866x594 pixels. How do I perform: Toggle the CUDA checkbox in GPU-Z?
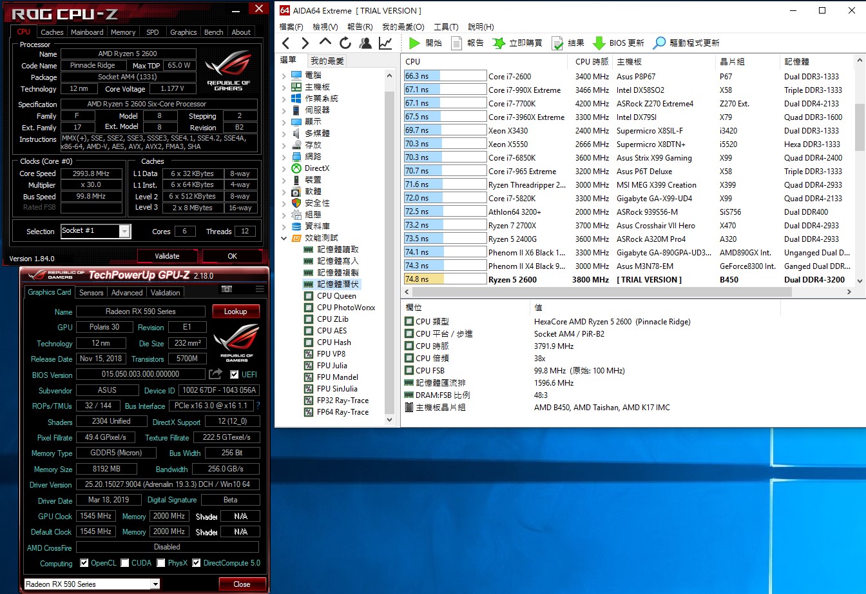[124, 563]
